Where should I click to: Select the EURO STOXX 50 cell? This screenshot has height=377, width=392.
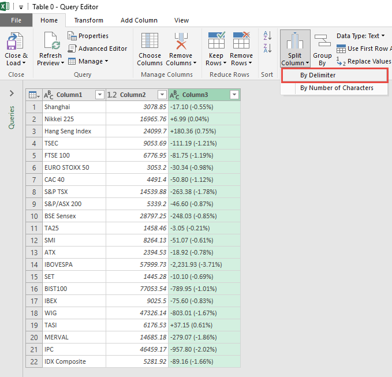(x=74, y=167)
